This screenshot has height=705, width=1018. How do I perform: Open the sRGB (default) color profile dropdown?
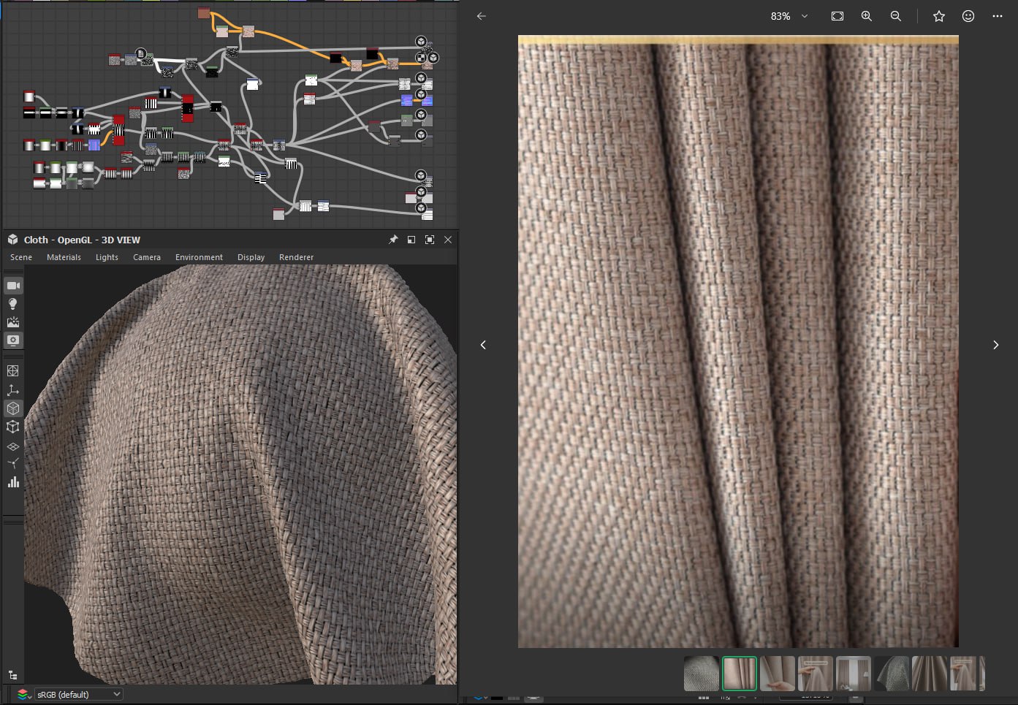pos(78,694)
